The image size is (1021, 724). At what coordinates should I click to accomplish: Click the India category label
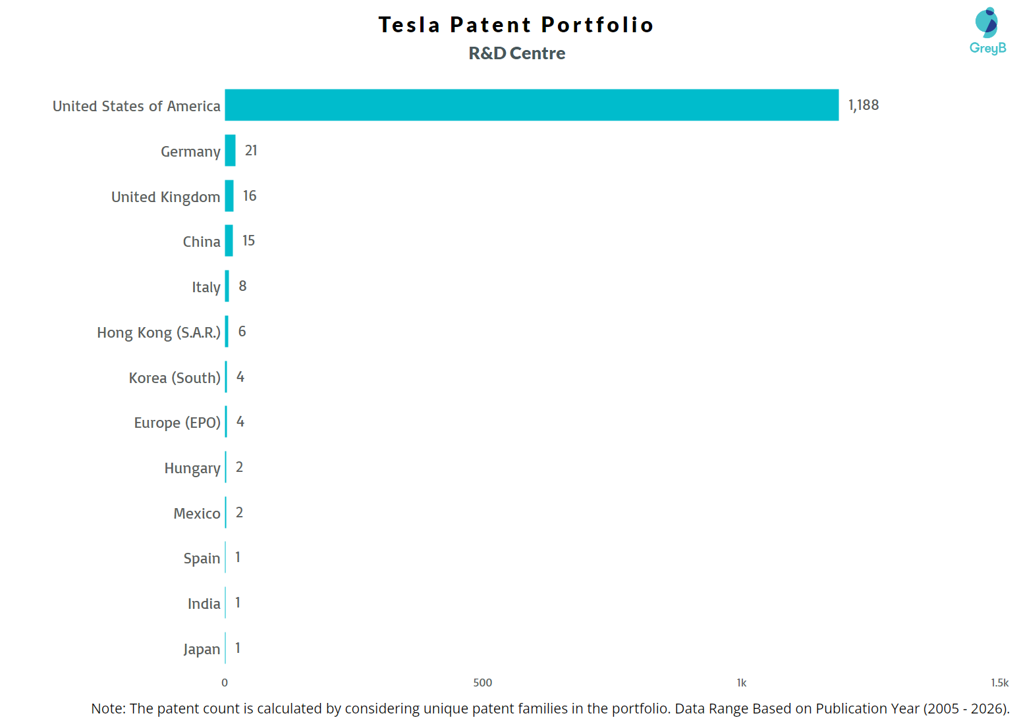(x=204, y=604)
